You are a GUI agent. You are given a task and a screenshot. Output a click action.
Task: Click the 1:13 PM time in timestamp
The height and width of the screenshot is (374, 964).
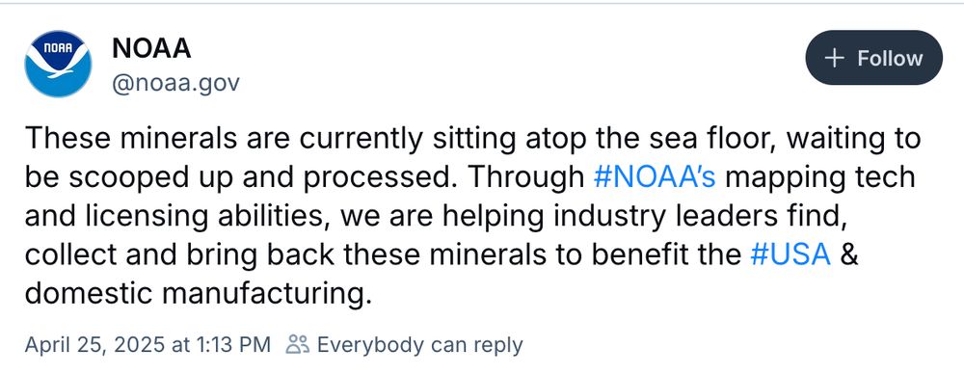tap(232, 345)
